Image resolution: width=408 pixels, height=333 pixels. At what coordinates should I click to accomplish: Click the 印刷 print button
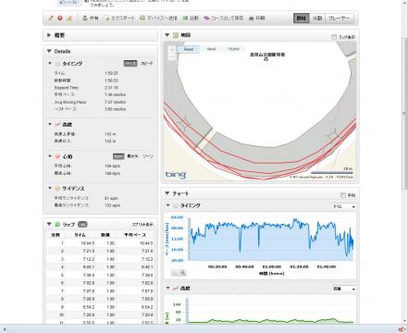click(257, 18)
